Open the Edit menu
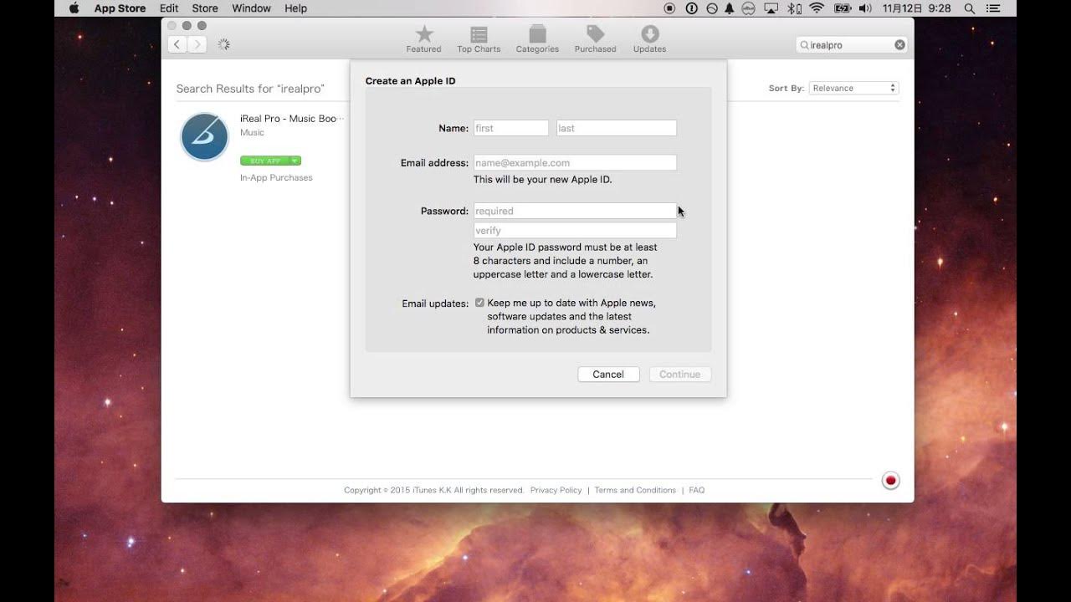Screen dimensions: 1071x602 (x=169, y=8)
